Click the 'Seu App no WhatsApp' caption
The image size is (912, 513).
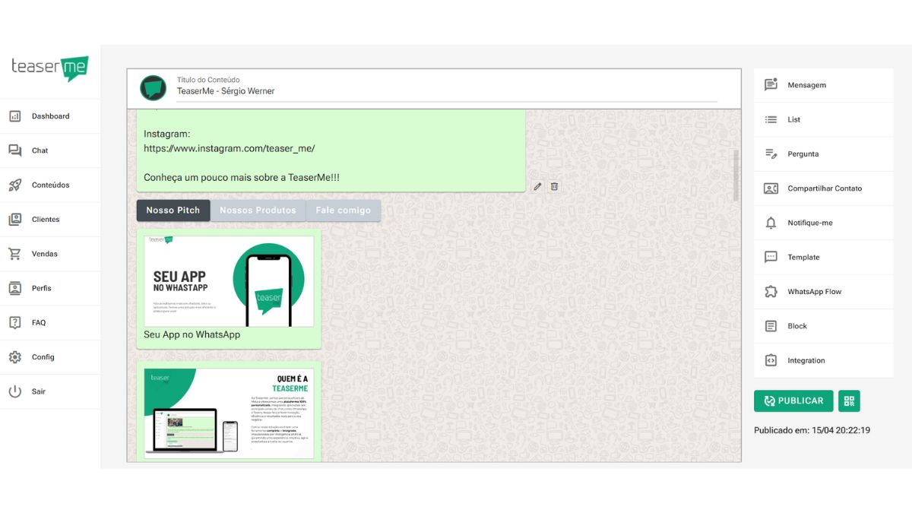[x=192, y=334]
